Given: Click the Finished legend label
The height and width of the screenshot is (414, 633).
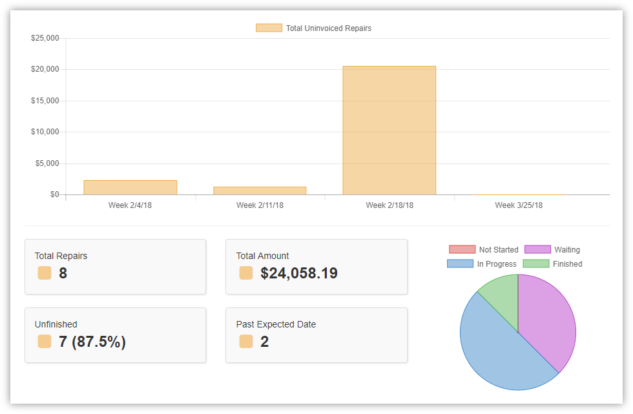Looking at the screenshot, I should pos(568,264).
